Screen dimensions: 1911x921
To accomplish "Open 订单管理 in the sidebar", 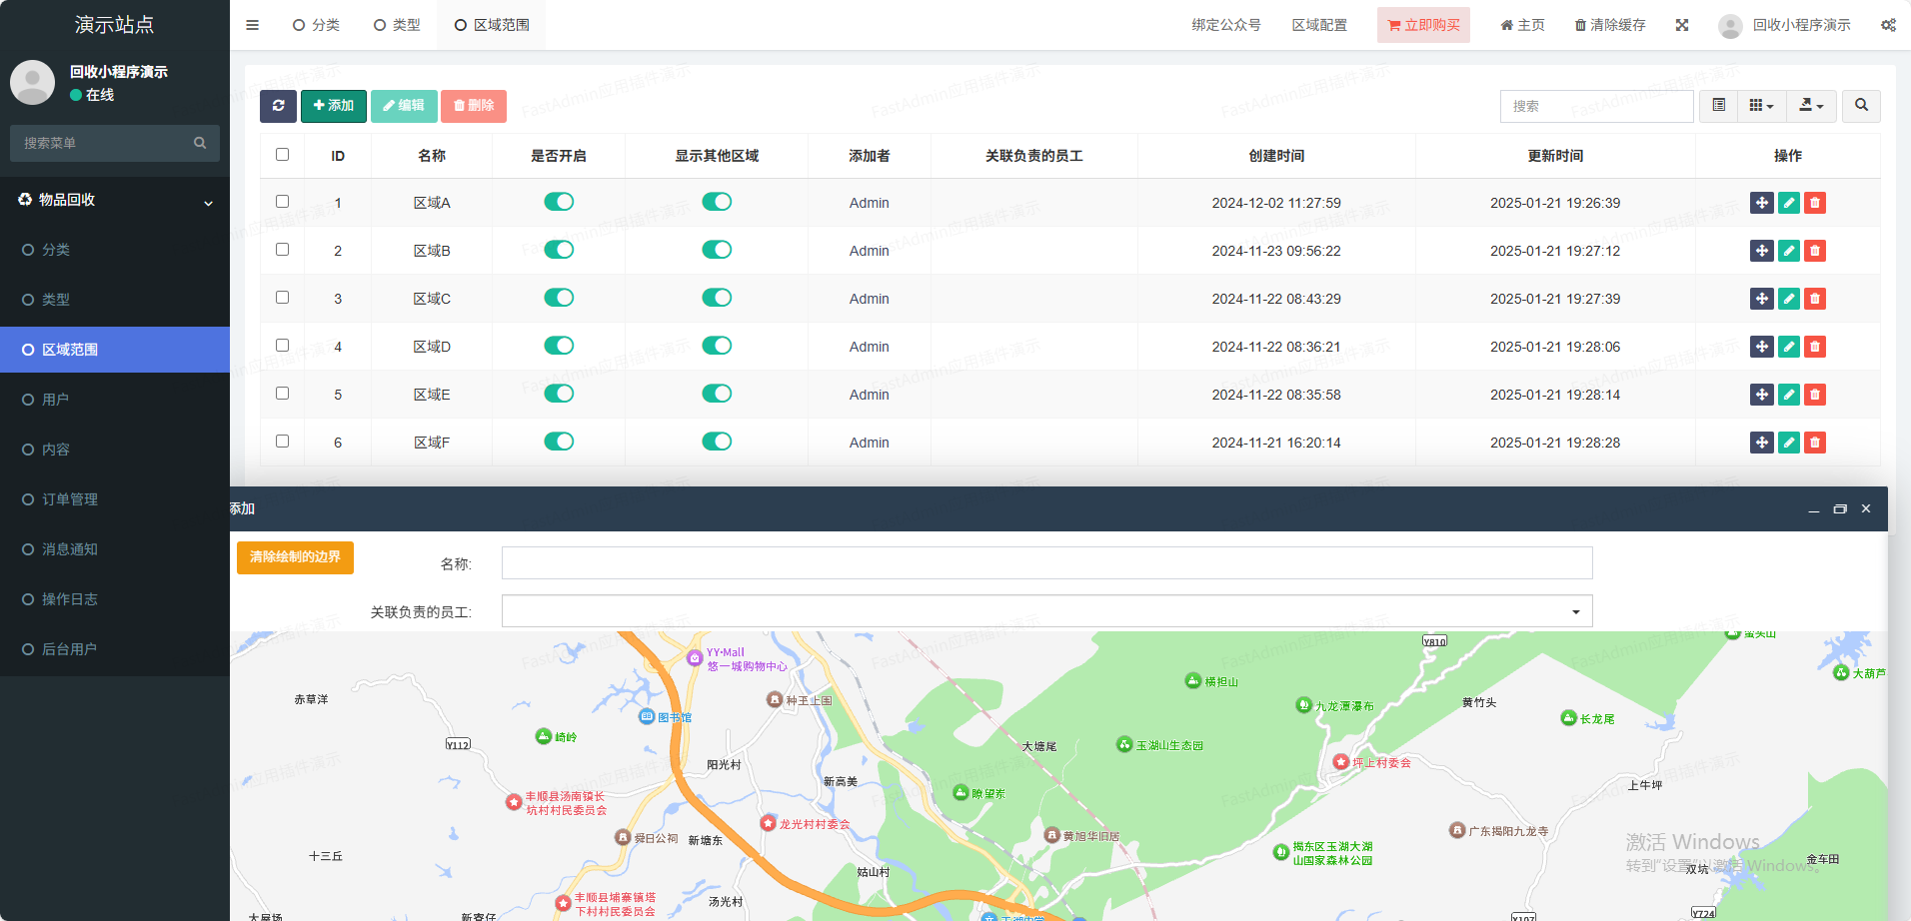I will click(70, 499).
